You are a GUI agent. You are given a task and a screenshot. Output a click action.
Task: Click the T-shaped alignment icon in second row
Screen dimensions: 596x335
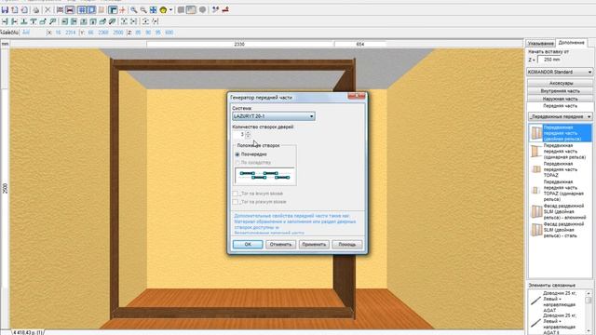34,21
